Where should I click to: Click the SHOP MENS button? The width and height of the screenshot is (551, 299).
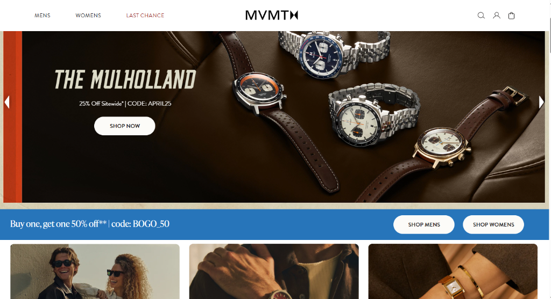(x=424, y=224)
